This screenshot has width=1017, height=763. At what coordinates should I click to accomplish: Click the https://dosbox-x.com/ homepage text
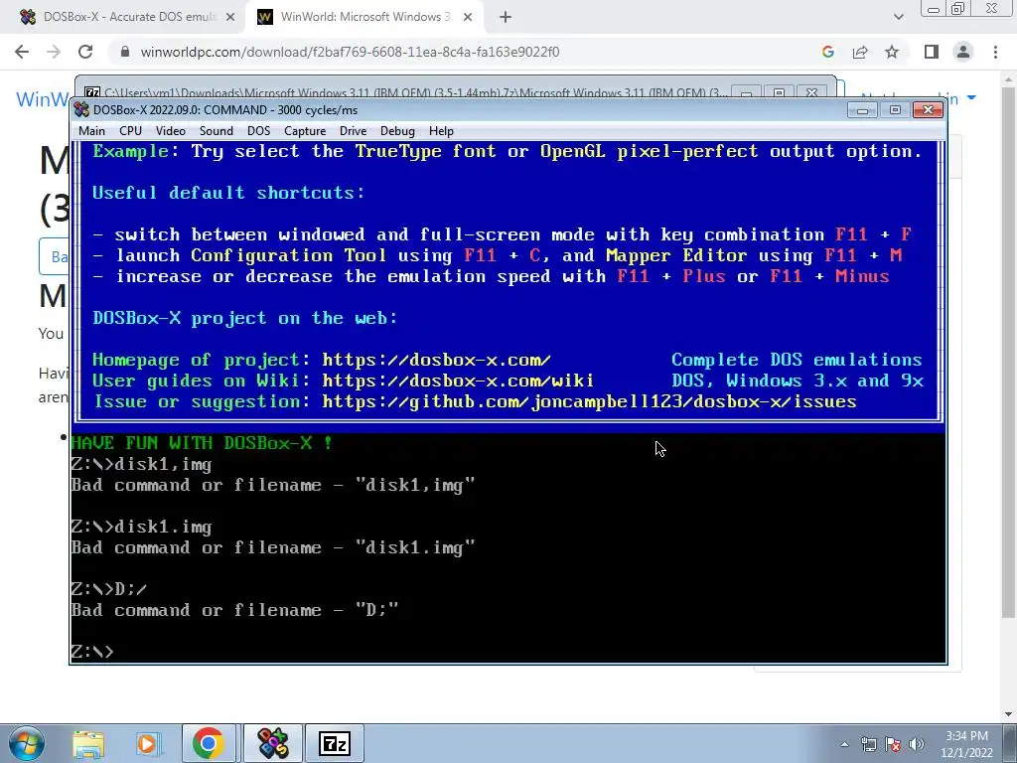tap(437, 360)
